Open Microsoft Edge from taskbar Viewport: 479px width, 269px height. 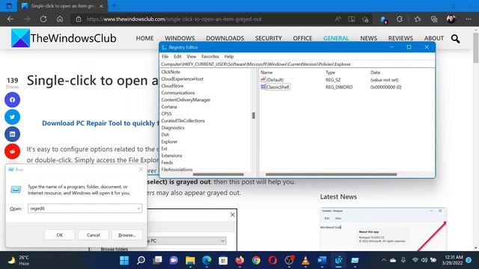click(x=207, y=260)
